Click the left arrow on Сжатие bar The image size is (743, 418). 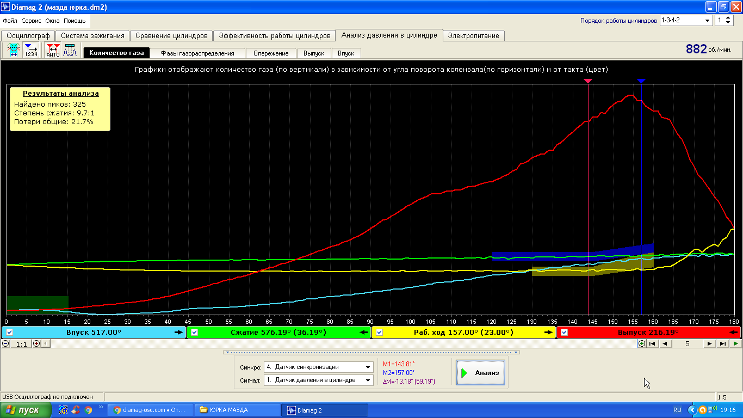[x=364, y=332]
